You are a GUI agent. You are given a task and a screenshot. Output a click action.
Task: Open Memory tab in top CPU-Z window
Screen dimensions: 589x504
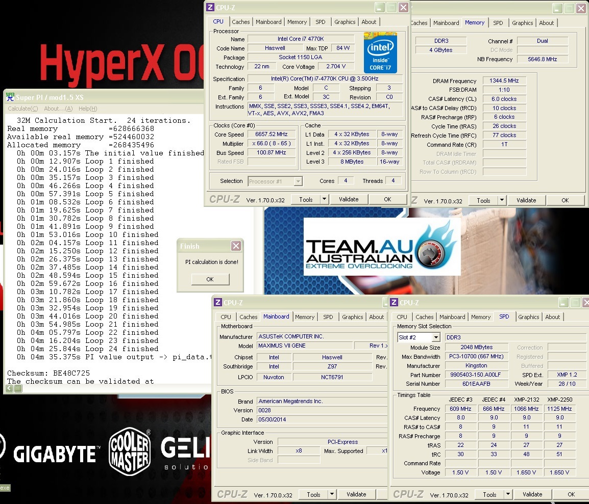[297, 22]
